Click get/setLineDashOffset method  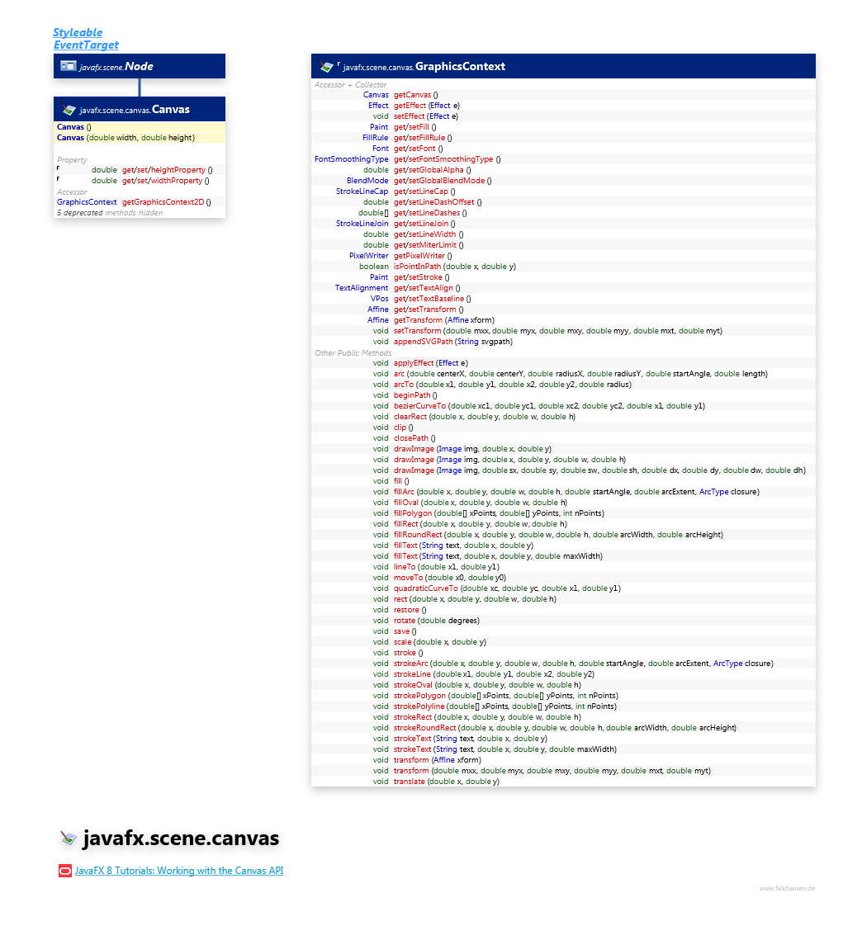point(438,202)
